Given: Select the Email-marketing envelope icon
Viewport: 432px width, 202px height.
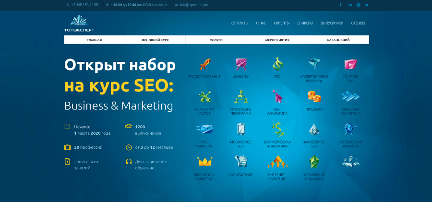Looking at the screenshot, I should (204, 129).
